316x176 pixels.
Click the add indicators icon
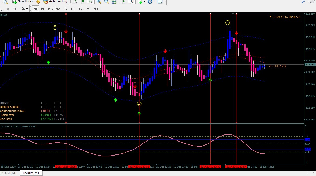140,2
